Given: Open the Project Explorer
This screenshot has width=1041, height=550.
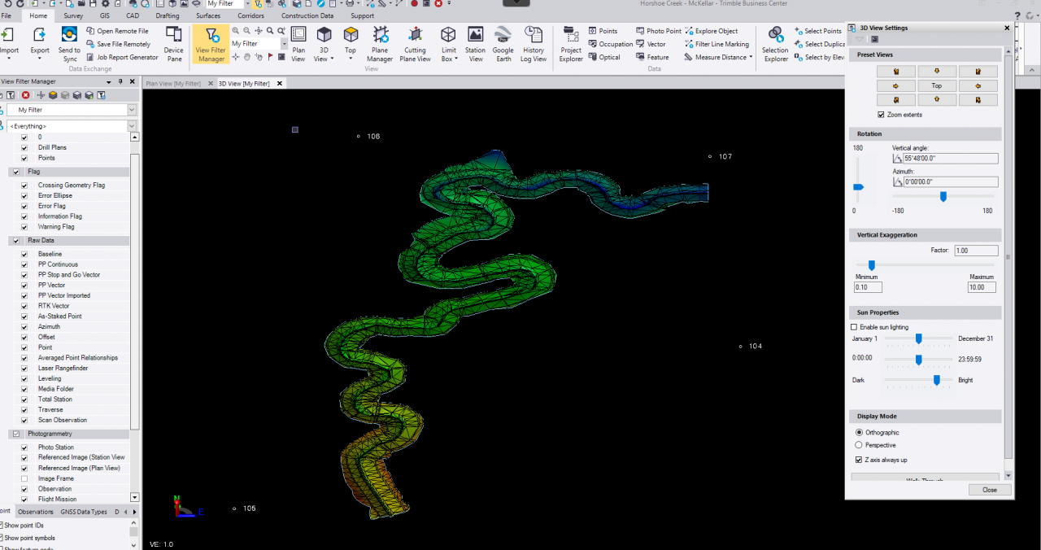Looking at the screenshot, I should point(571,44).
